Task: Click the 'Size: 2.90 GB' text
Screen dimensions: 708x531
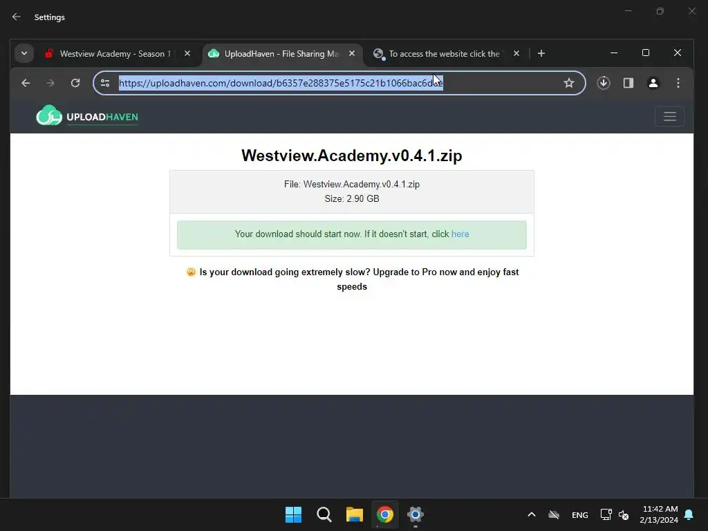Action: [x=352, y=198]
